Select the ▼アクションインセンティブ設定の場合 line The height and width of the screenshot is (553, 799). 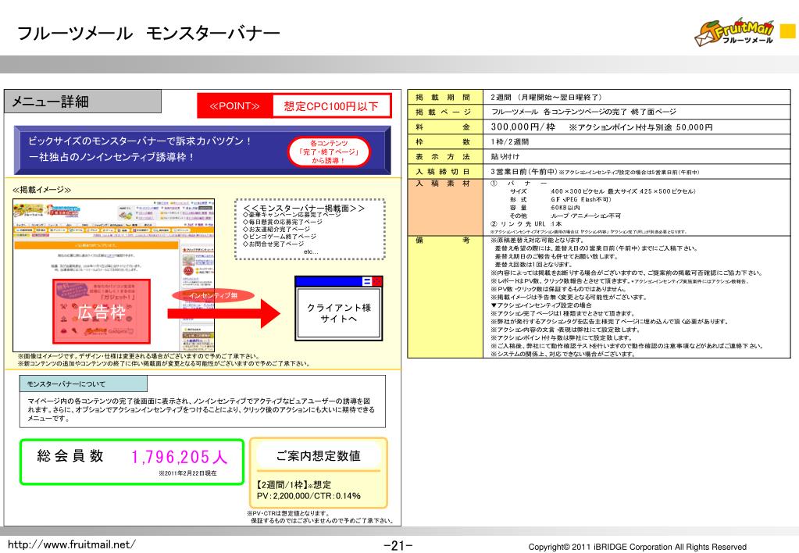pos(540,305)
